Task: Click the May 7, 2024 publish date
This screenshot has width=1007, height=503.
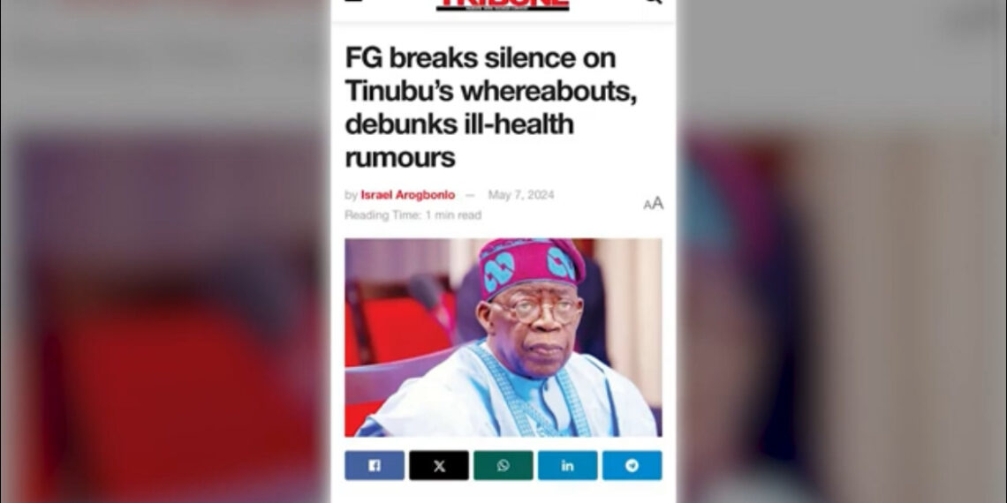Action: click(521, 195)
